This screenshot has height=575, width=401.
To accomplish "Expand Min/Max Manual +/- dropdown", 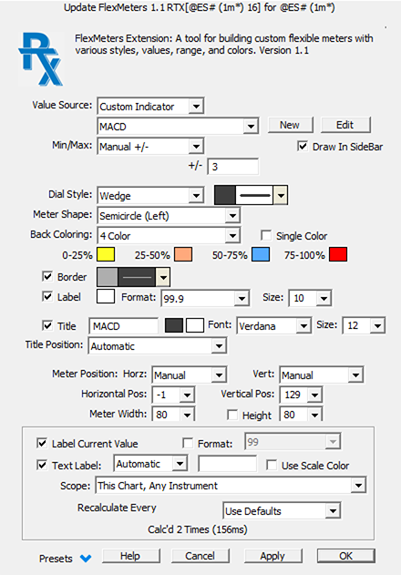I will 150,147.
